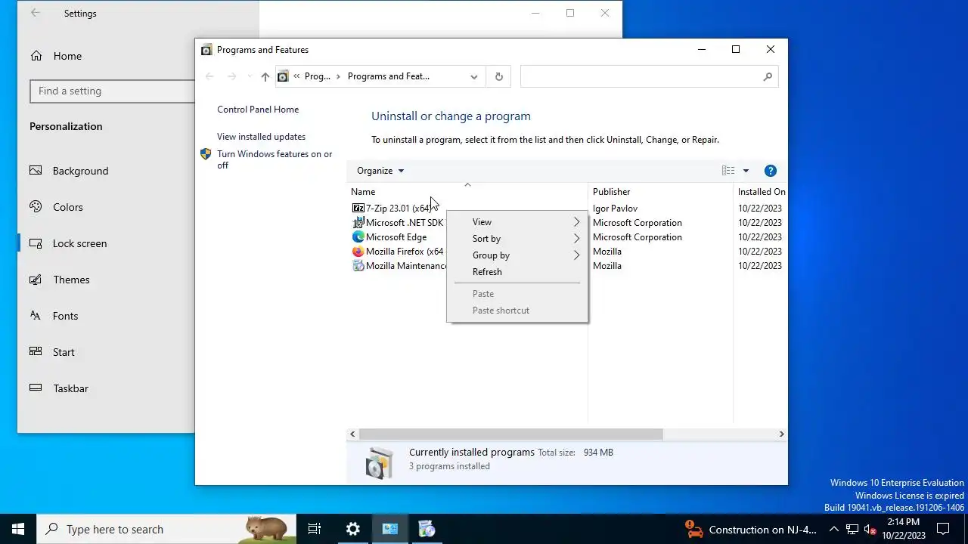Click the Construction on NJ-4 news widget
Viewport: 968px width, 544px height.
(x=750, y=529)
